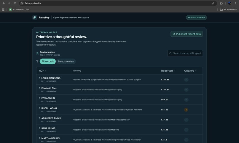The image size is (239, 143).
Task: Go back with browser back arrow
Action: tap(4, 3)
